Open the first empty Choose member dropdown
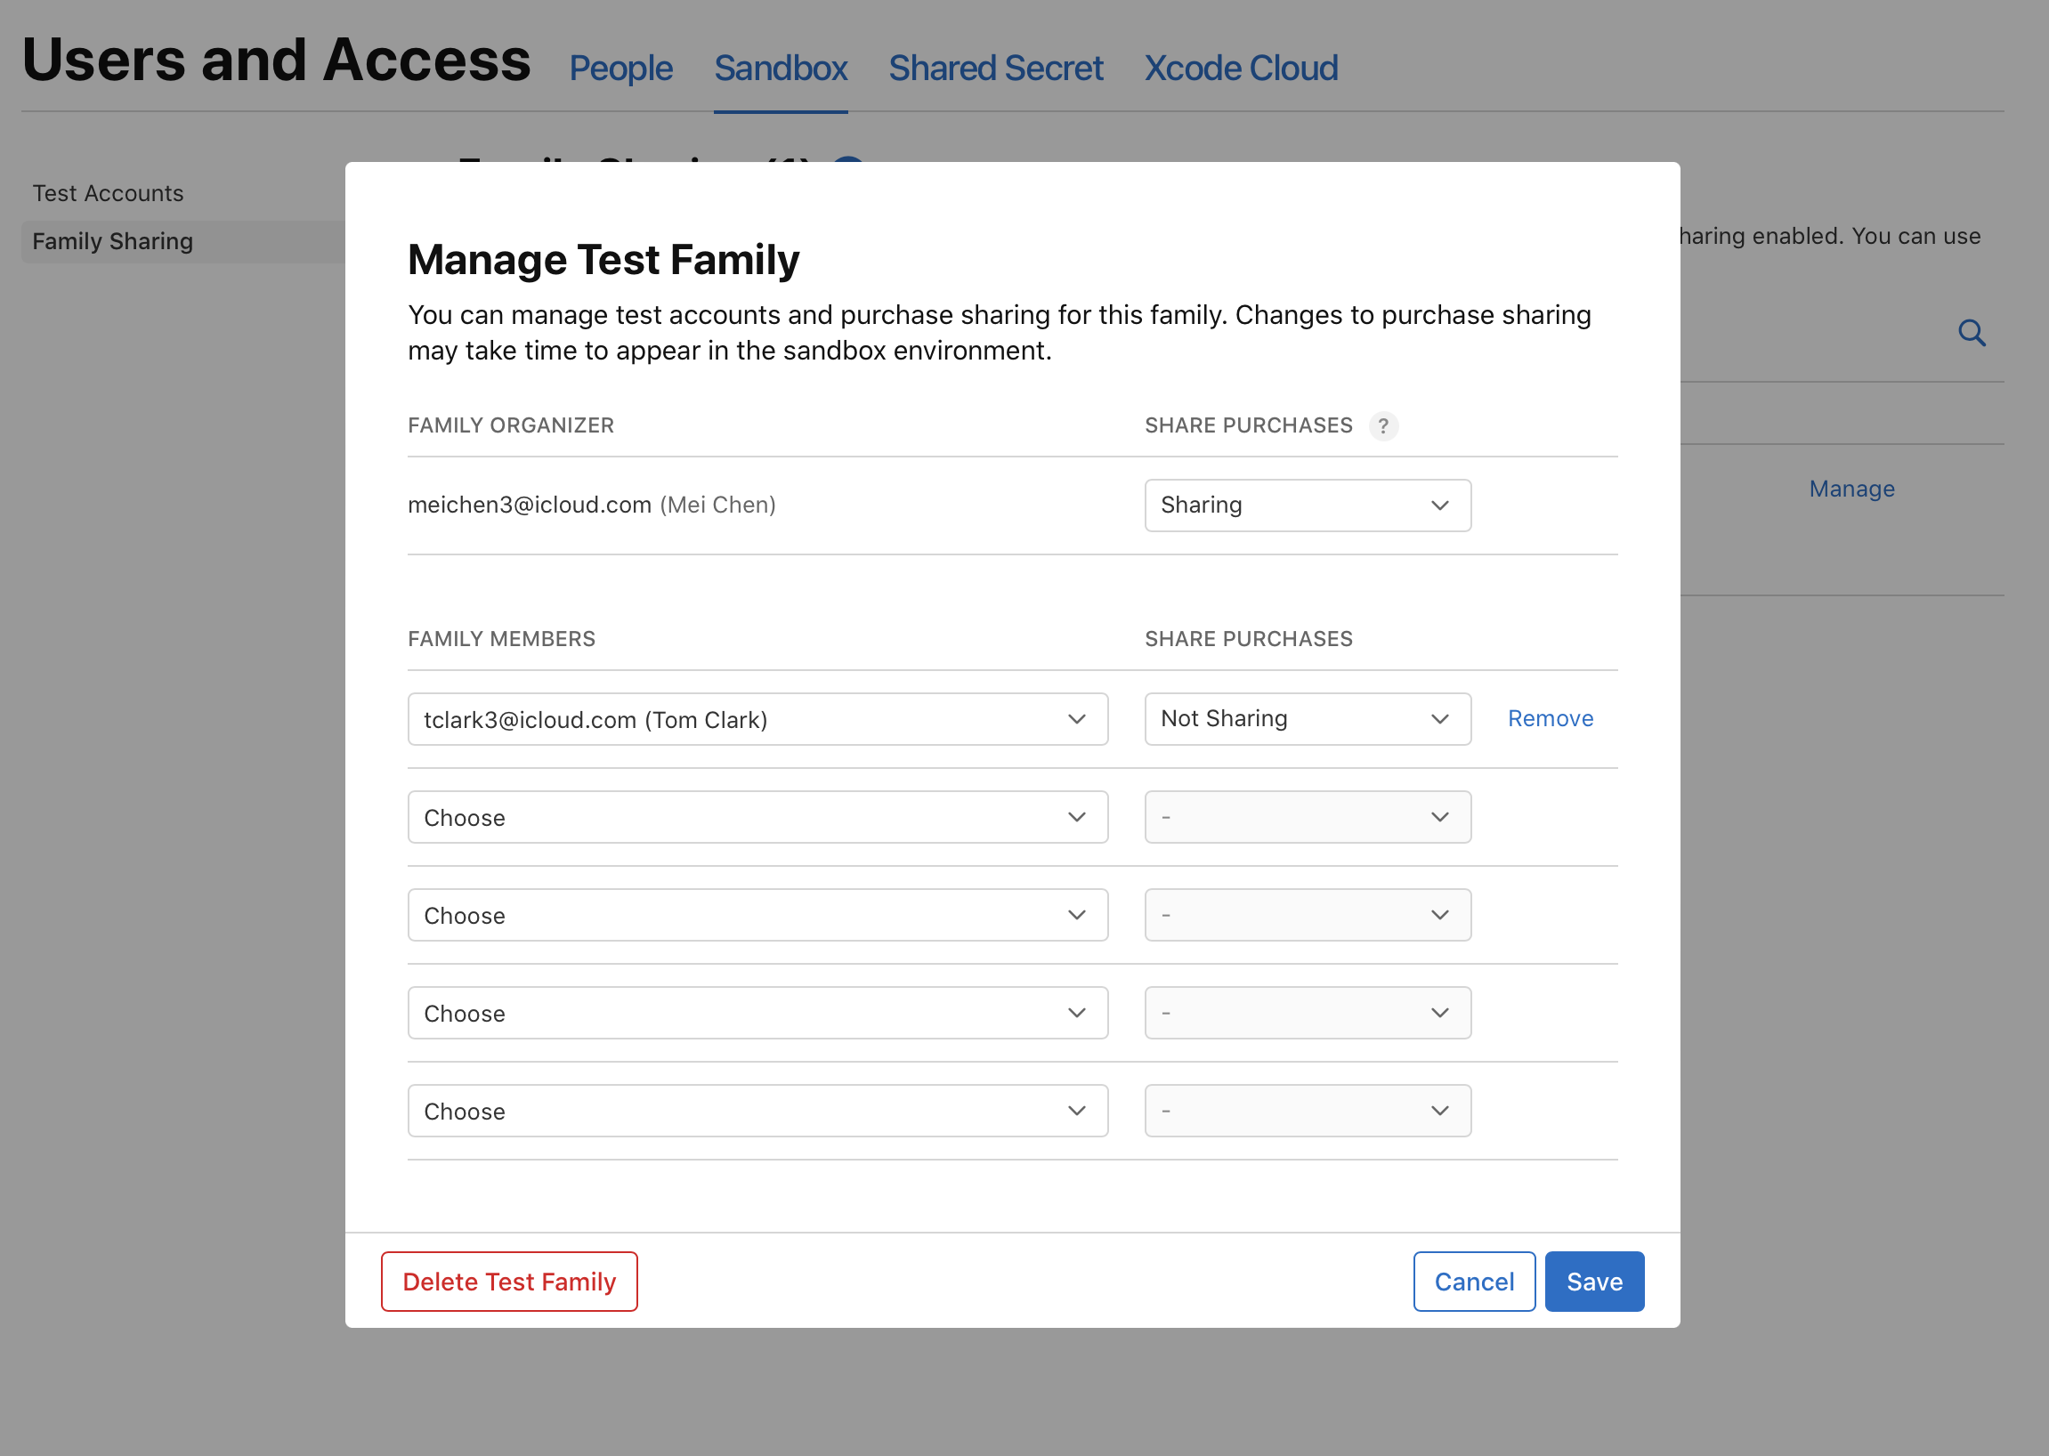This screenshot has height=1456, width=2049. click(757, 817)
